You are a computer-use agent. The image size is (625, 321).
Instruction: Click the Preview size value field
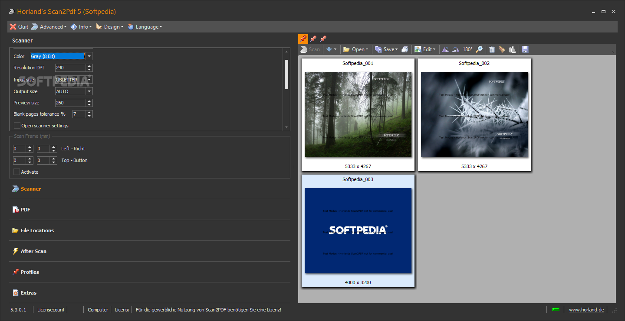70,103
